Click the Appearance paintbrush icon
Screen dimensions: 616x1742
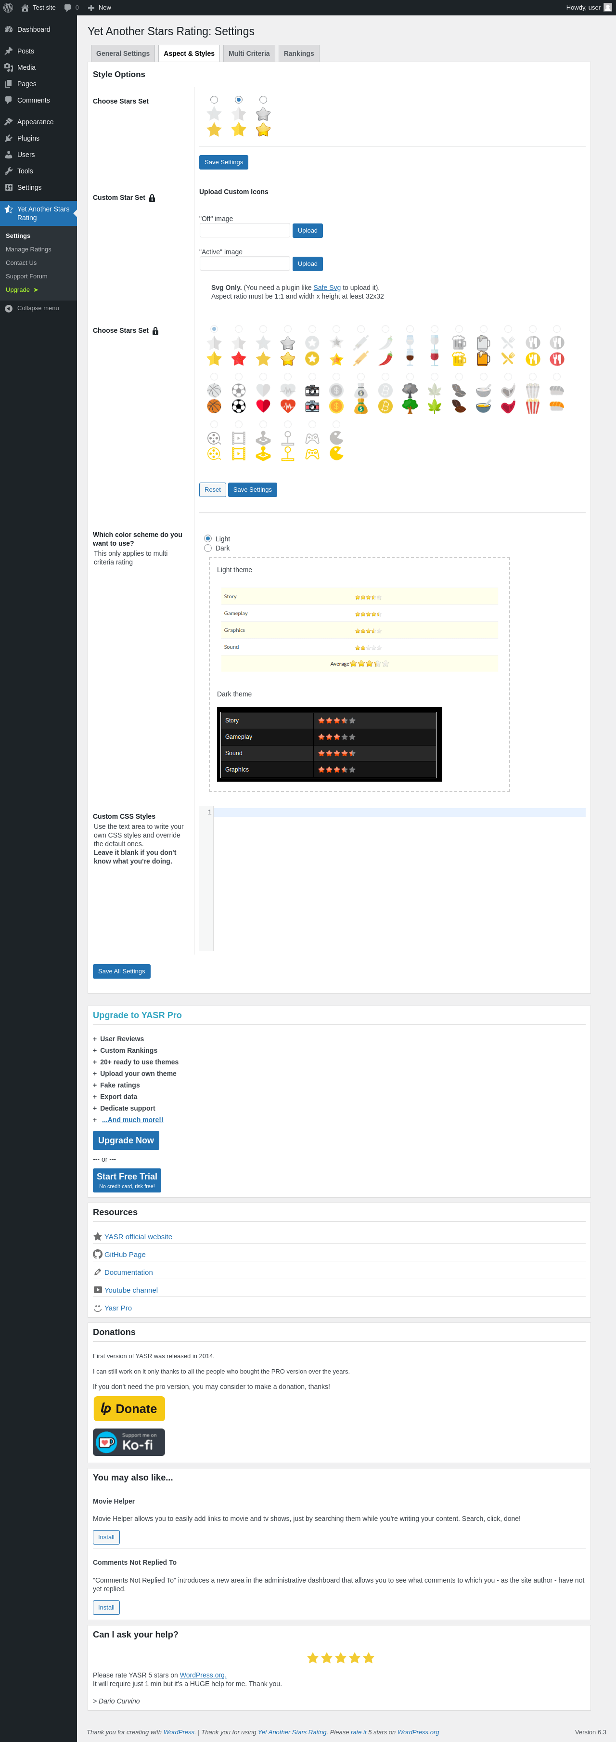[x=9, y=122]
